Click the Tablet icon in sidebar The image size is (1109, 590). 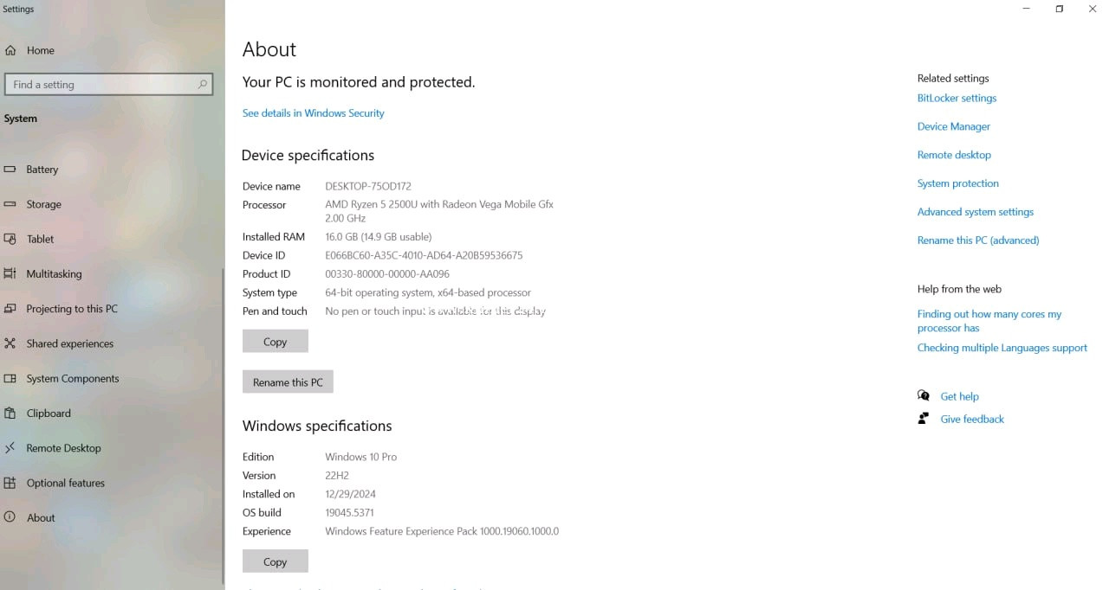click(10, 239)
